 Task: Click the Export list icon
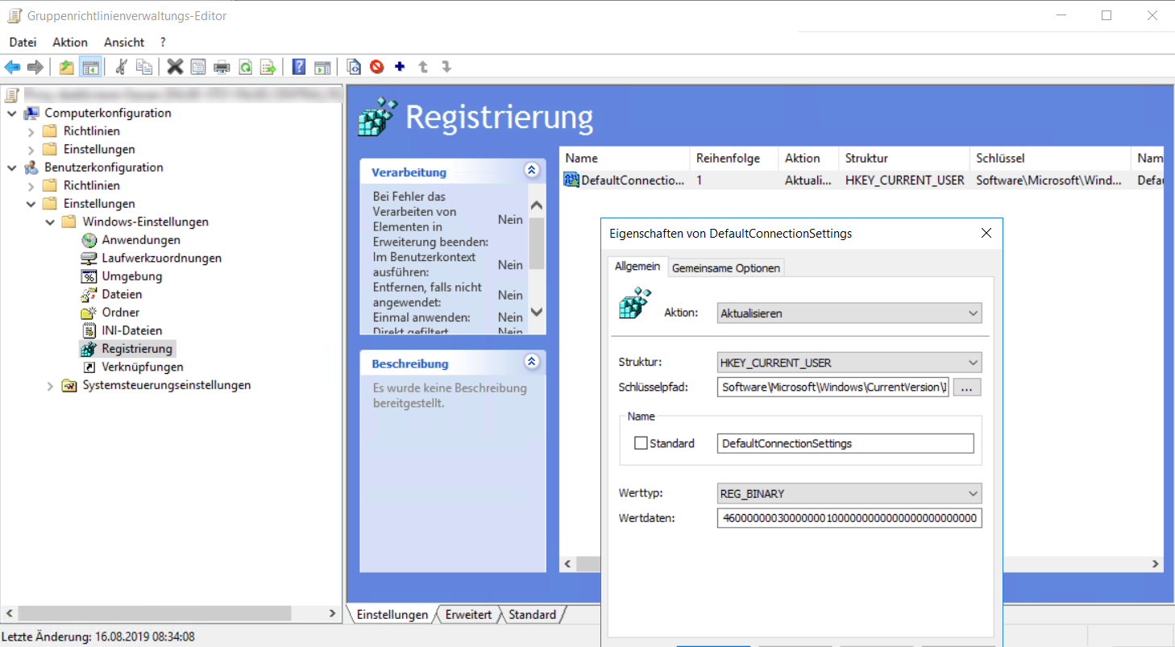point(268,67)
